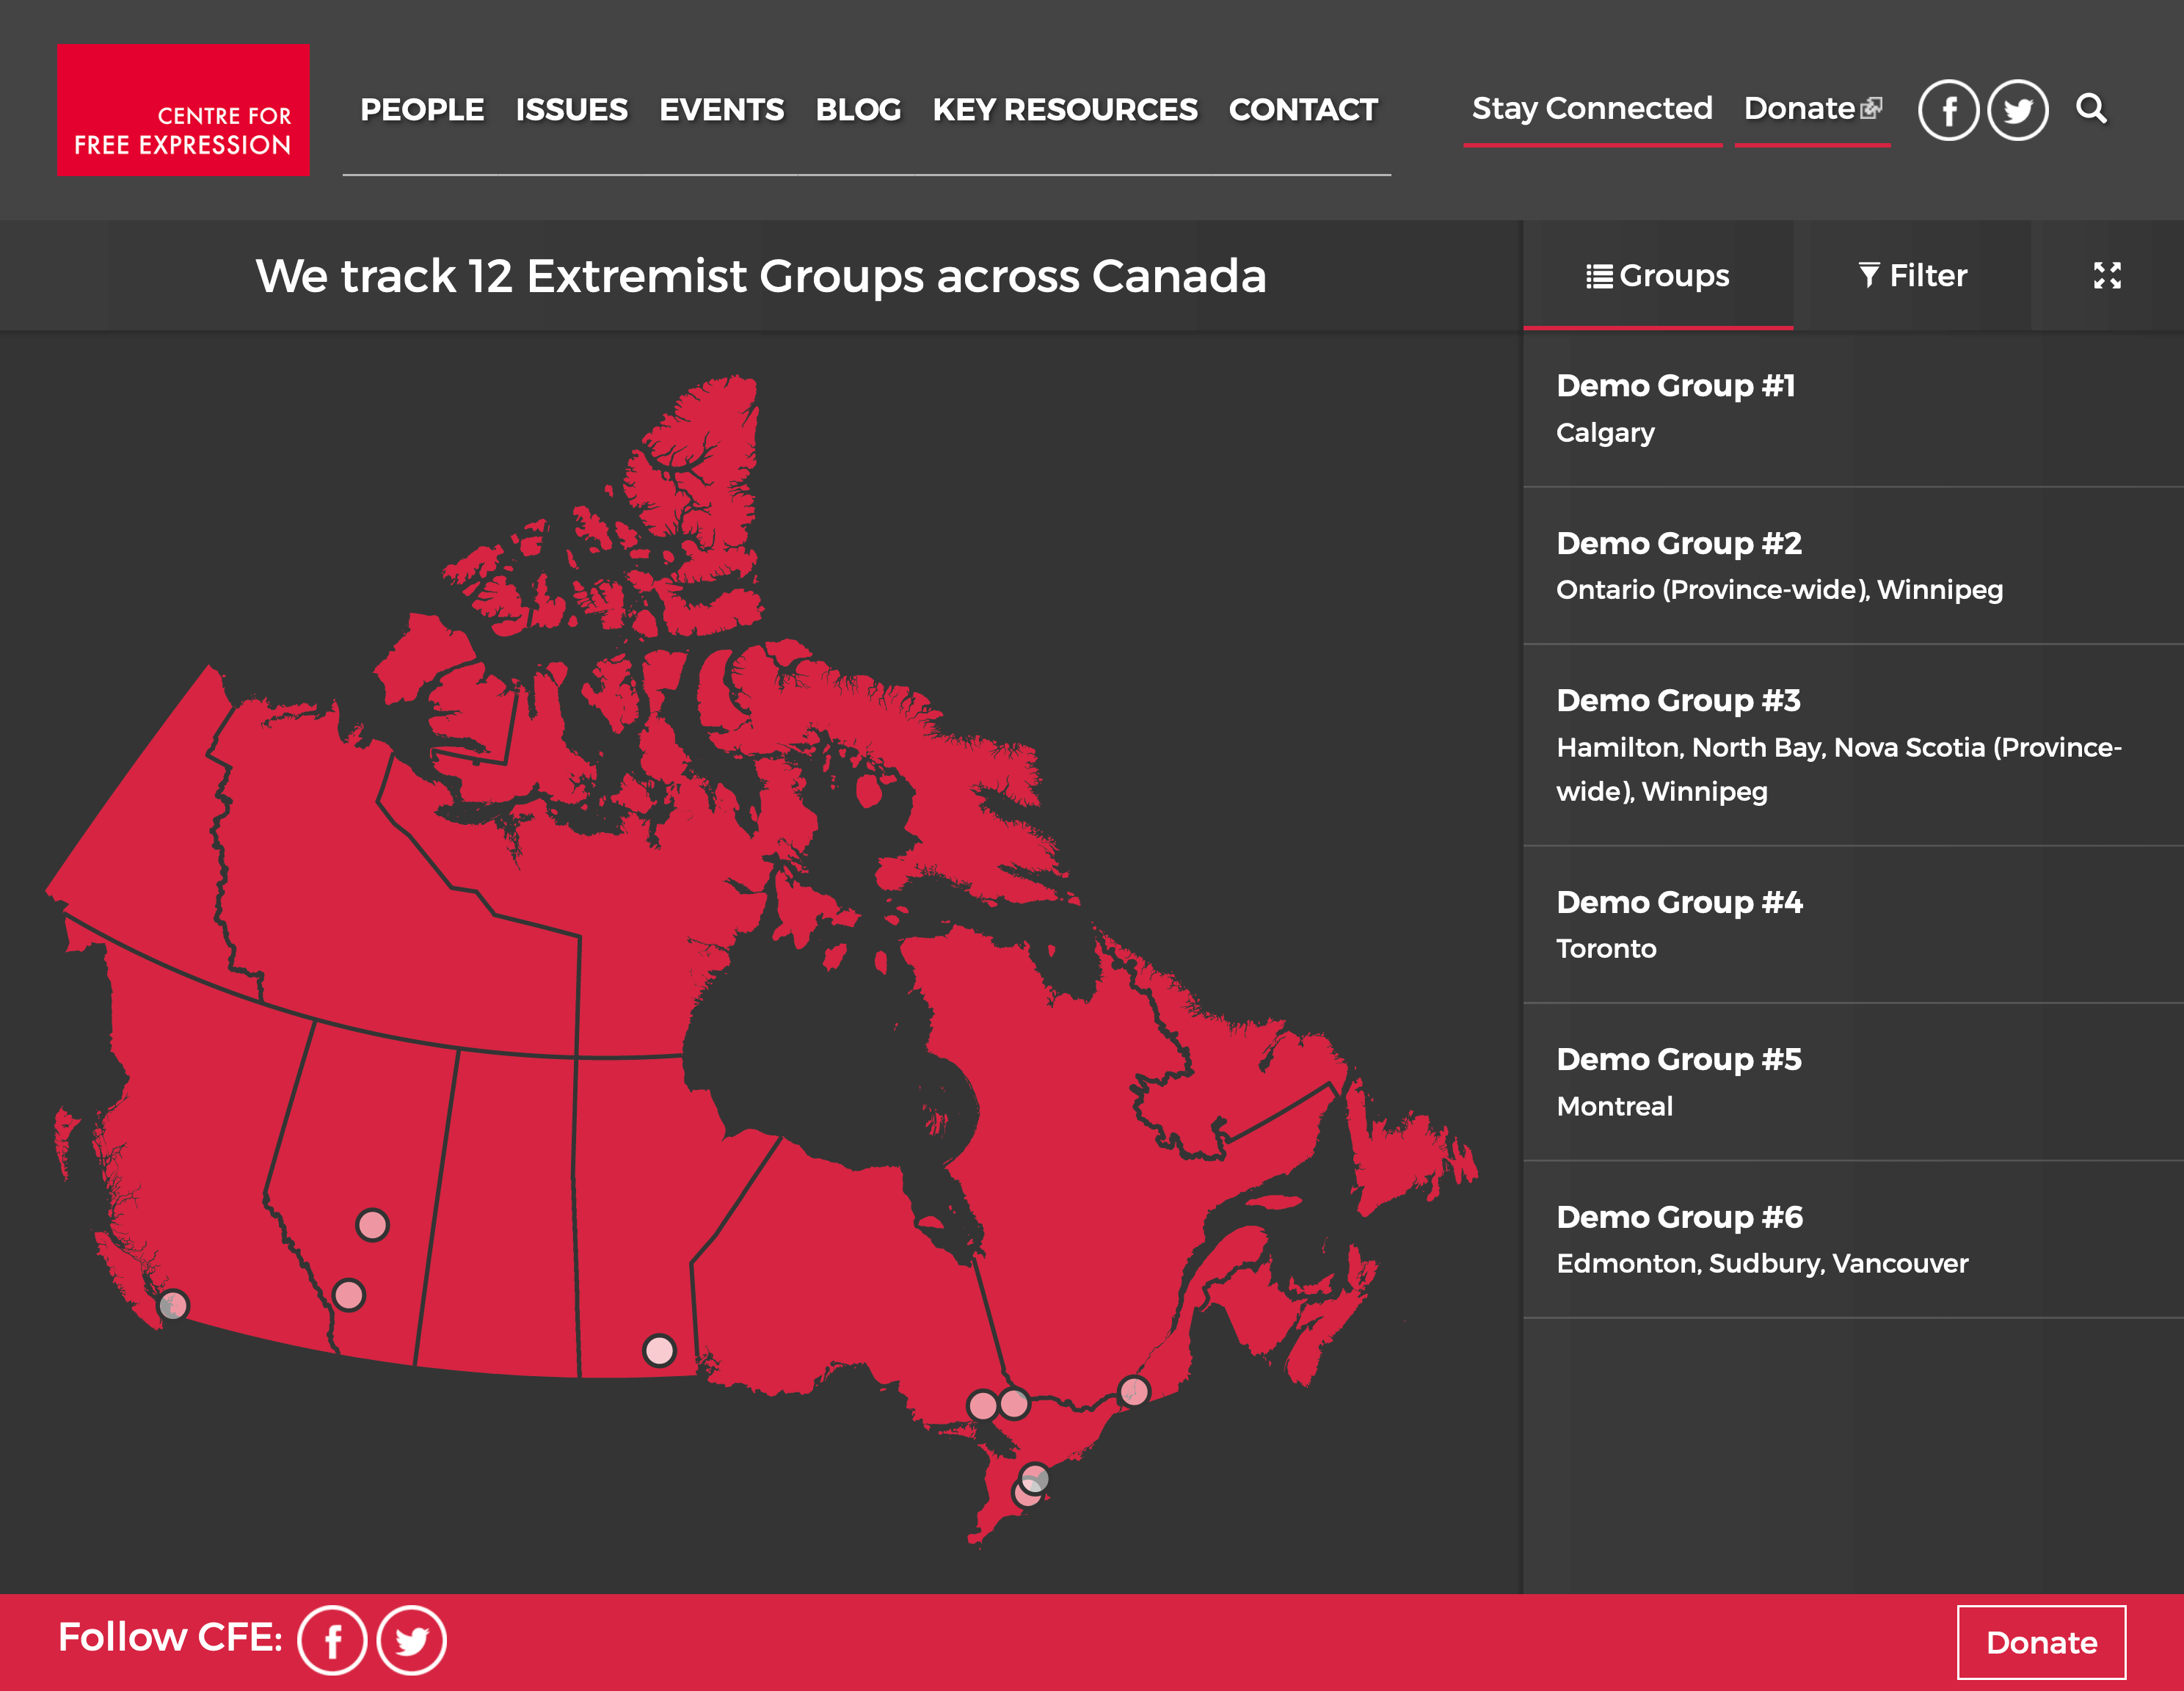The width and height of the screenshot is (2184, 1691).
Task: Switch to the Groups tab
Action: 1657,275
